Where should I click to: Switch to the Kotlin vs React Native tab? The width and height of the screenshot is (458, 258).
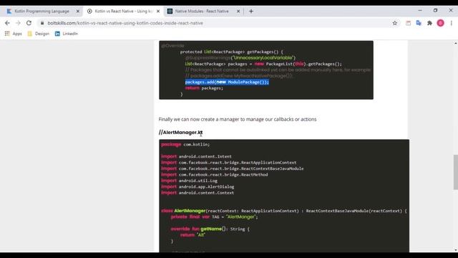123,11
